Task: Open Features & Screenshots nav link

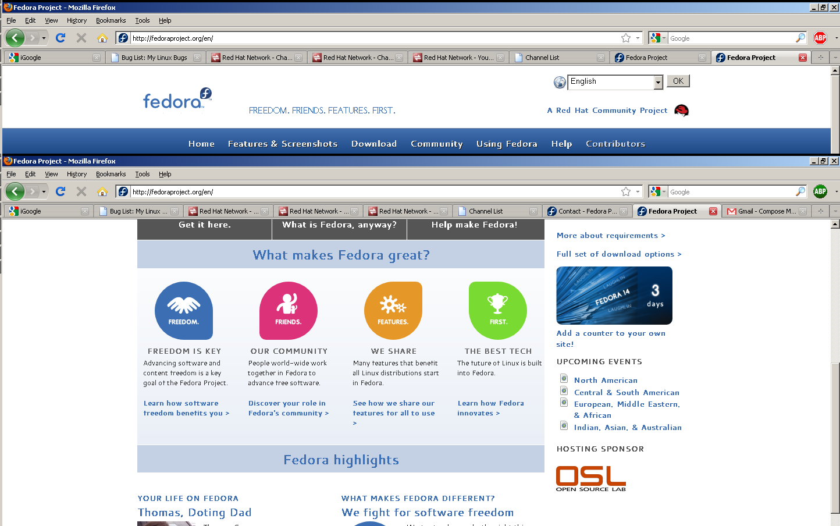Action: click(x=283, y=144)
